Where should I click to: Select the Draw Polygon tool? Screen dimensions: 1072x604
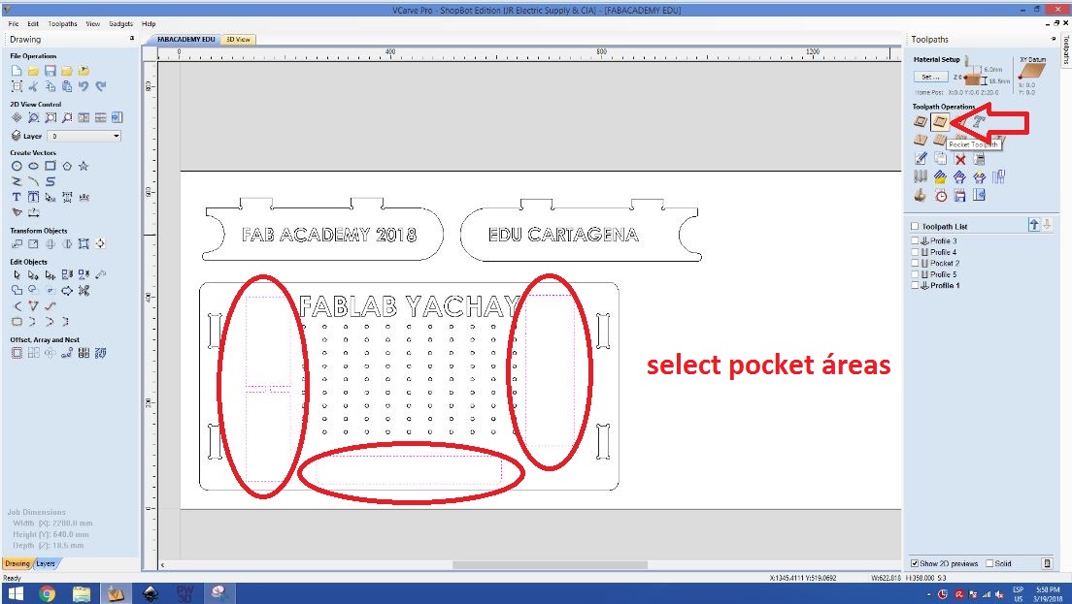(67, 166)
